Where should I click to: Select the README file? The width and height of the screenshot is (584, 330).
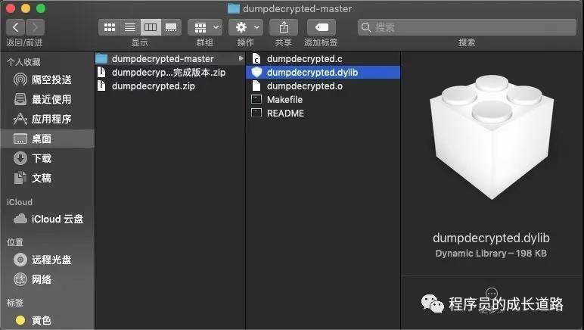pyautogui.click(x=323, y=114)
